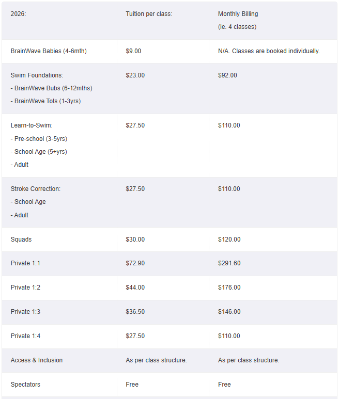Select the Private 1:1 row label

point(25,263)
